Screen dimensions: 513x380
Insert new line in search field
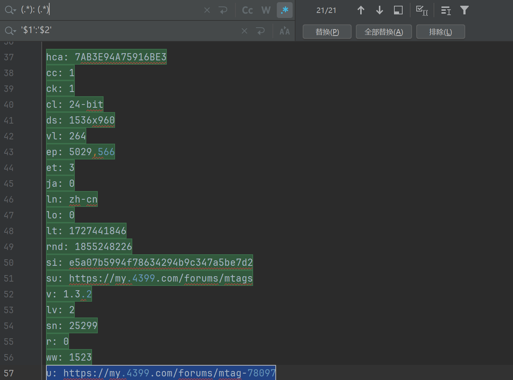click(x=223, y=10)
